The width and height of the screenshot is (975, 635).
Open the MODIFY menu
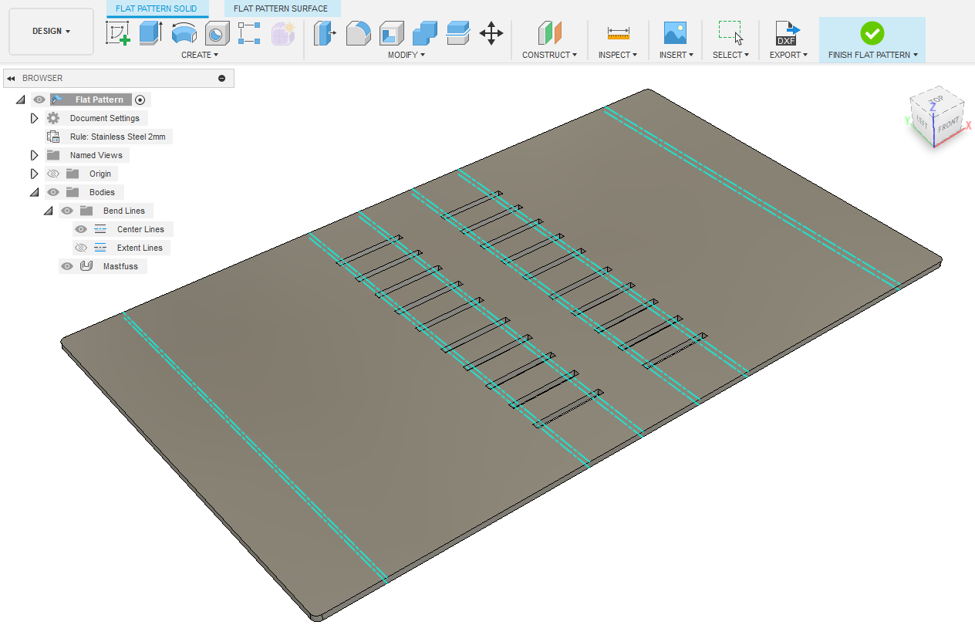pyautogui.click(x=406, y=55)
